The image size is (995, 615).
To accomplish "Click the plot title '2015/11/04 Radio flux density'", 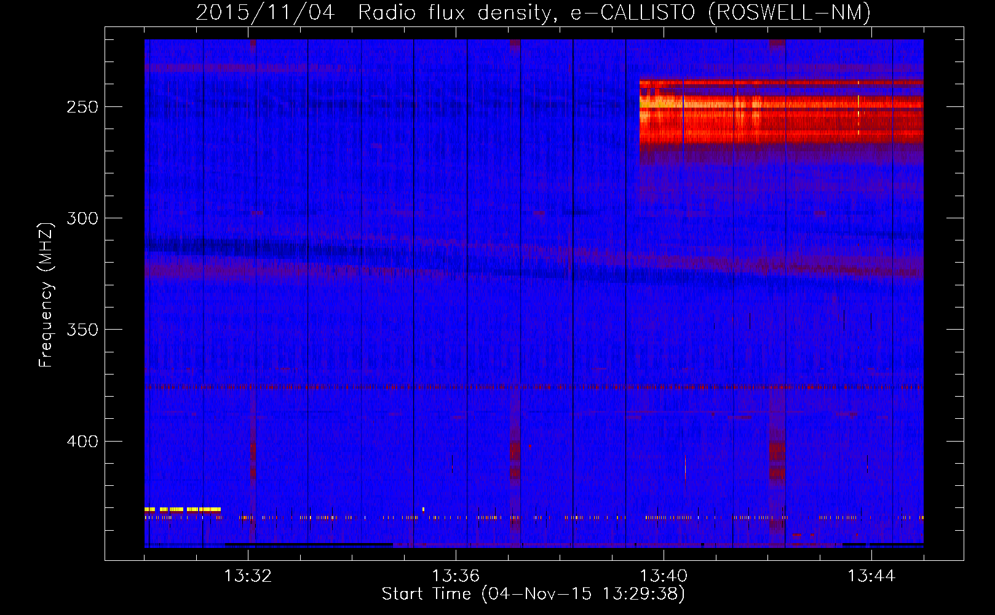I will coord(533,12).
